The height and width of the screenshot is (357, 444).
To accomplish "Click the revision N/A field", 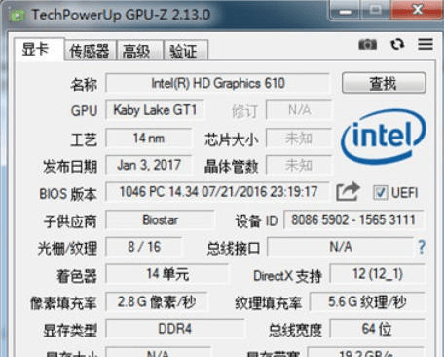I will pos(299,110).
